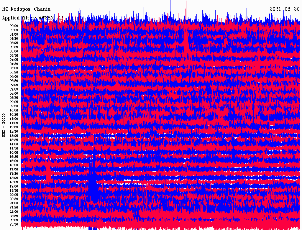The image size is (302, 230).
Task: Select the 18:00 time row label
Action: click(14, 178)
